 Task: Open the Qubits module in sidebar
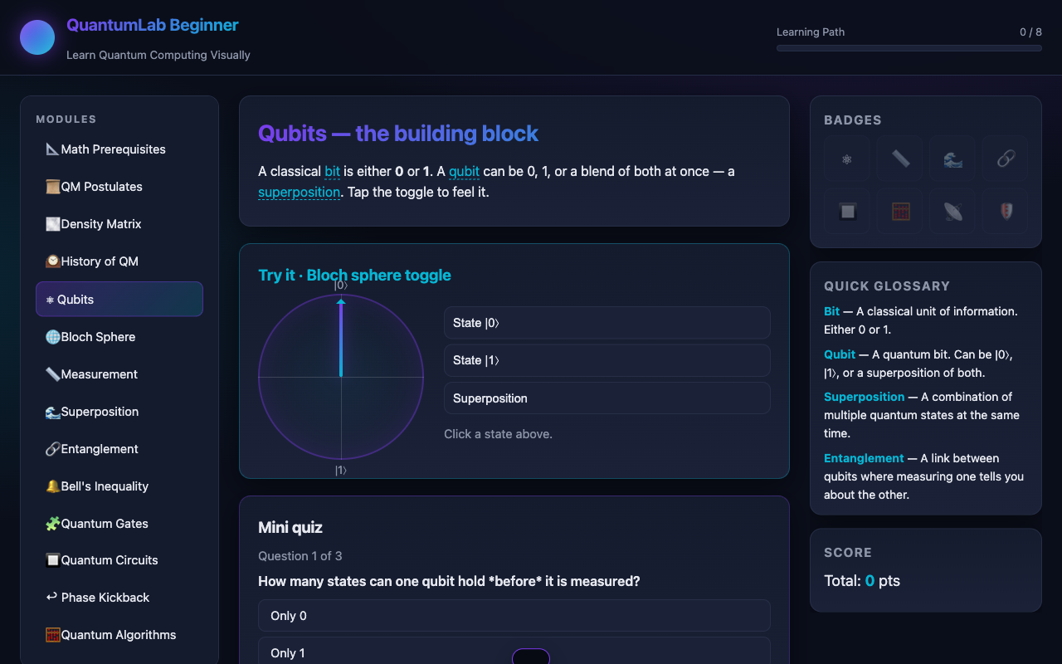point(119,299)
